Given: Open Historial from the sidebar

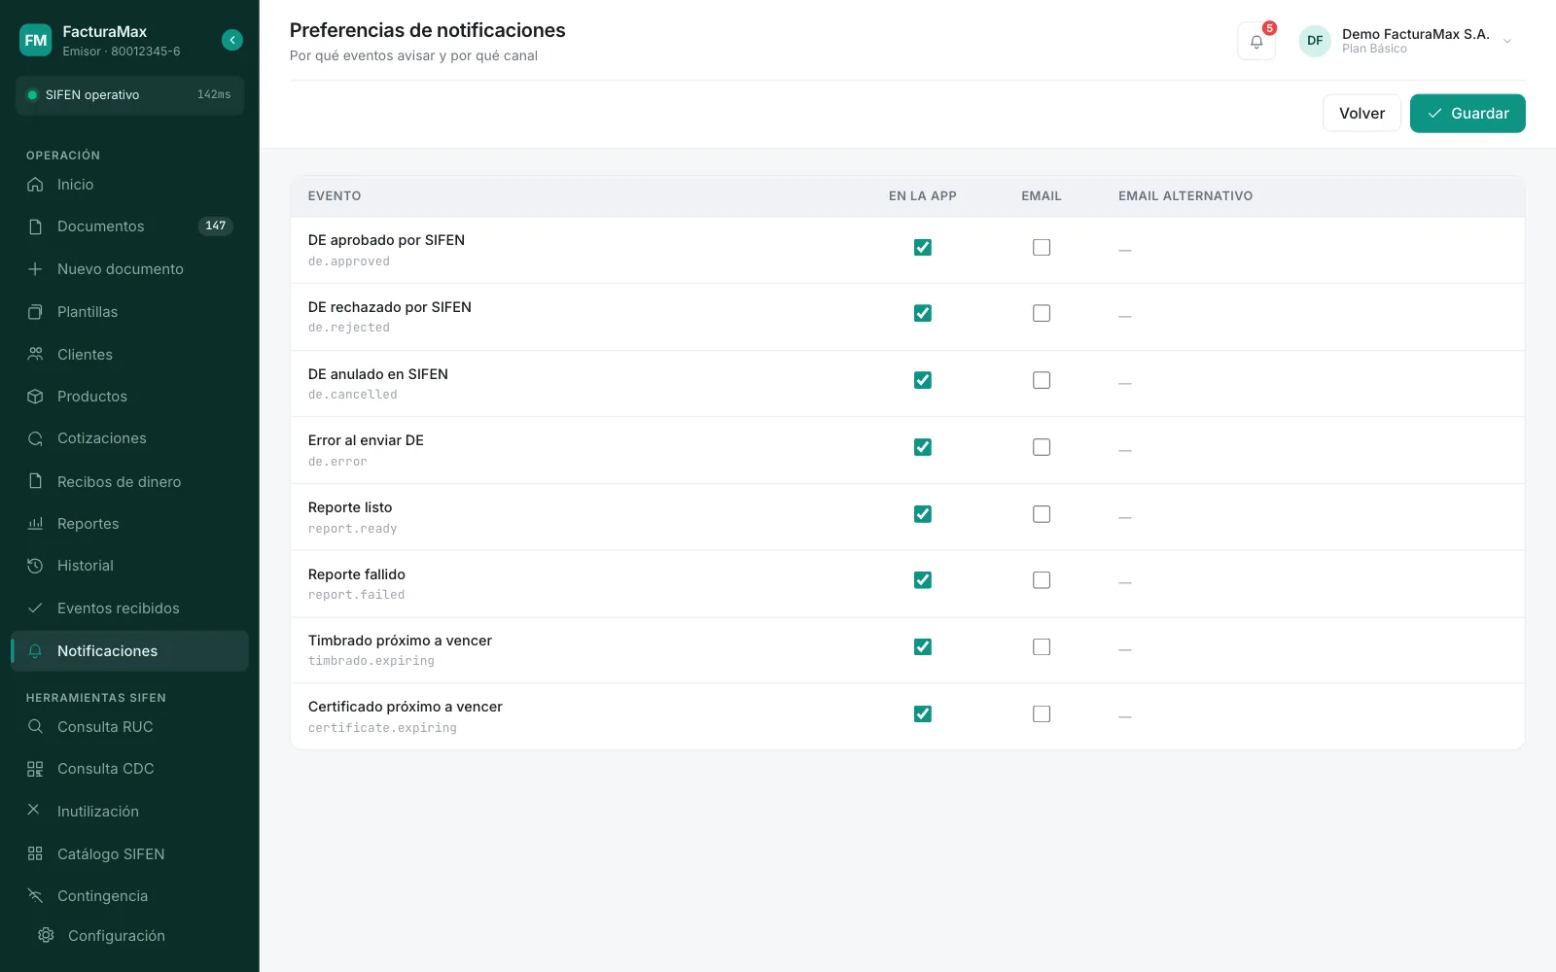Looking at the screenshot, I should coord(129,566).
